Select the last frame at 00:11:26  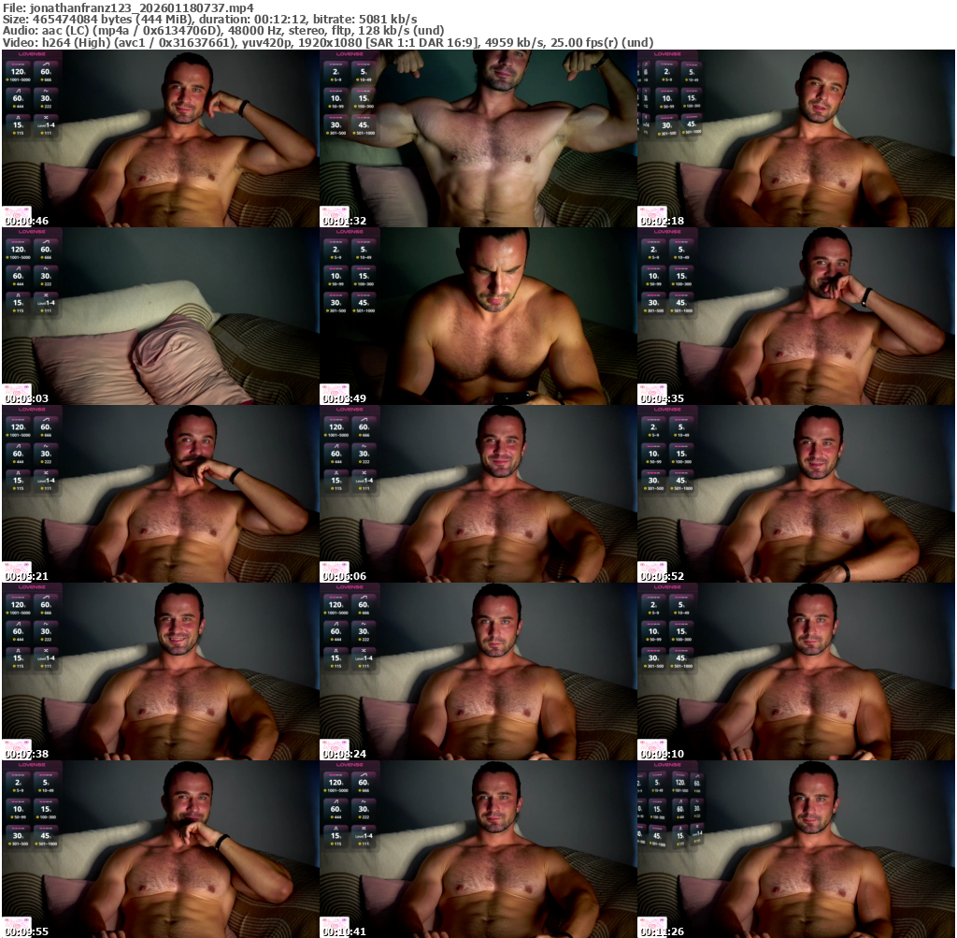click(795, 849)
